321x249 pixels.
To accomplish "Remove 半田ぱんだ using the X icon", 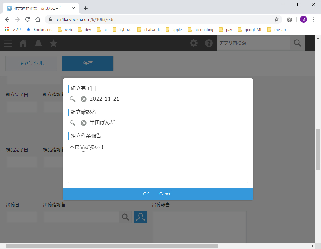I will 84,123.
